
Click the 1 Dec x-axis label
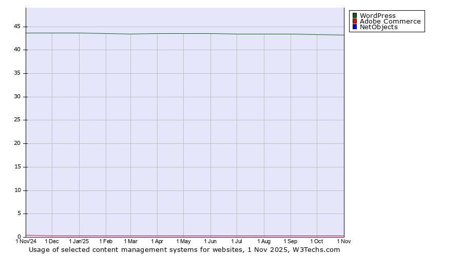[52, 241]
